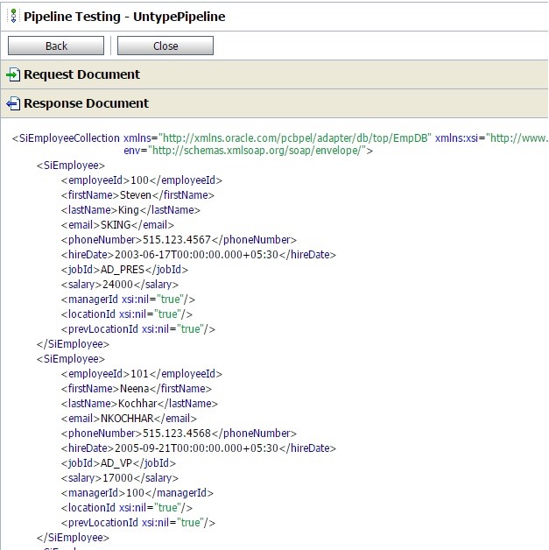Expand the Request Document section
Image resolution: width=549 pixels, height=550 pixels.
pyautogui.click(x=81, y=75)
